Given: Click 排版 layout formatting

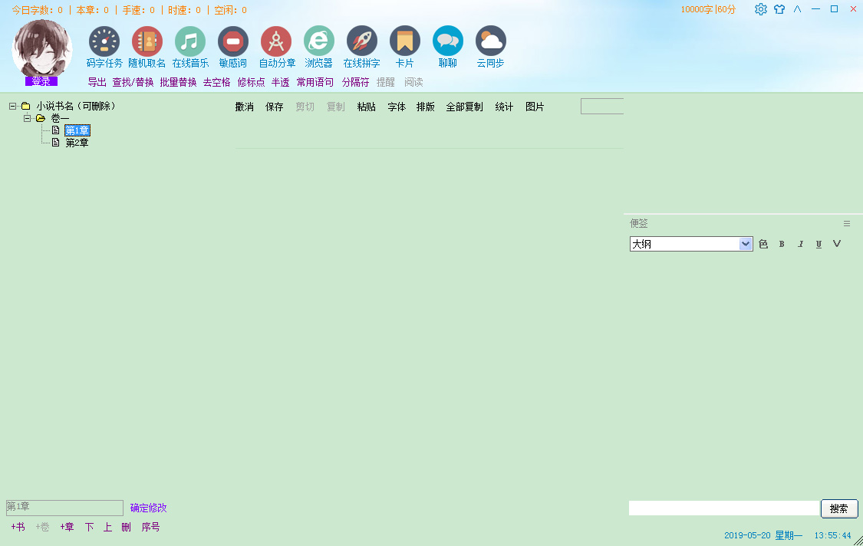Looking at the screenshot, I should coord(426,107).
